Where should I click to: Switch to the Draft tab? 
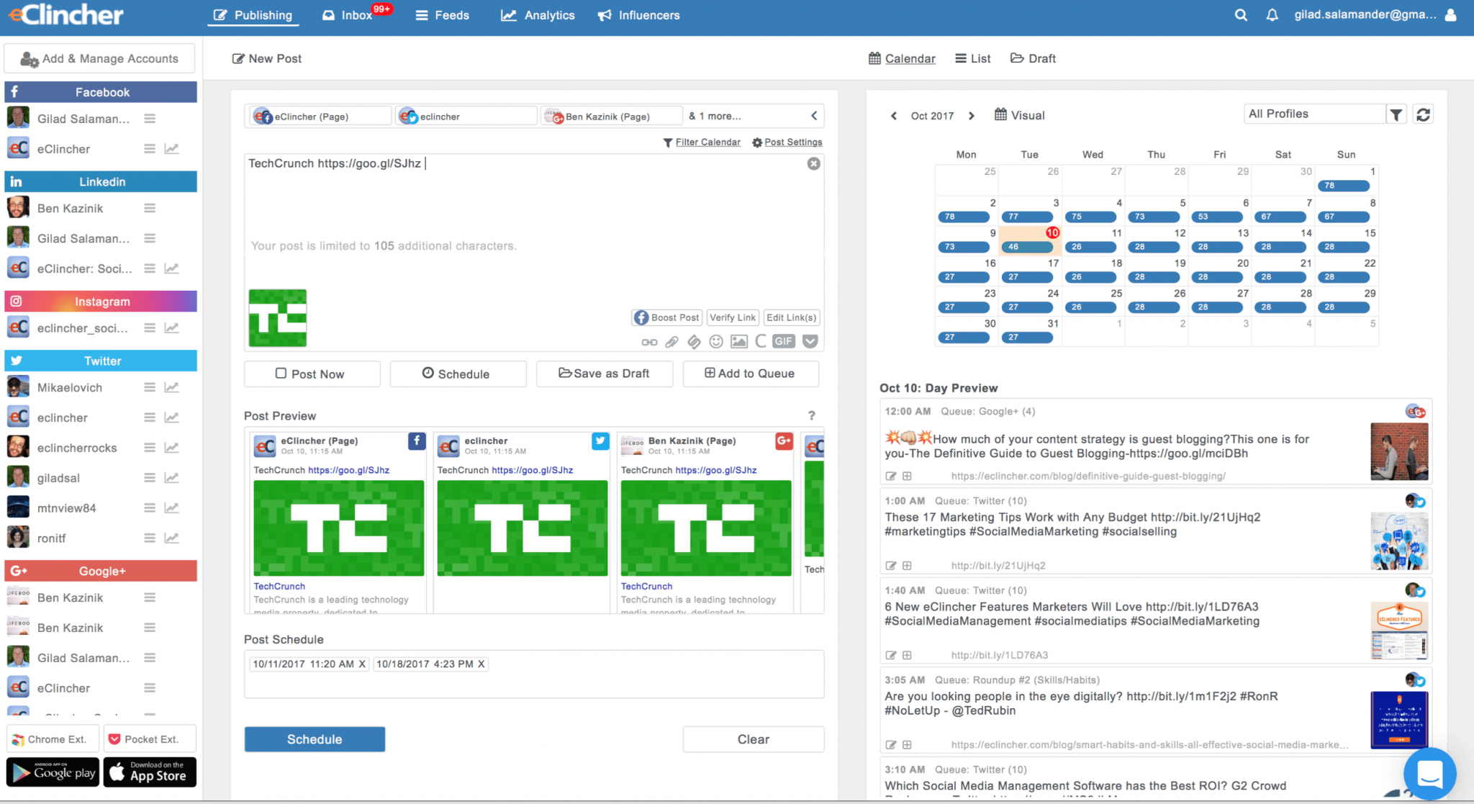coord(1033,58)
